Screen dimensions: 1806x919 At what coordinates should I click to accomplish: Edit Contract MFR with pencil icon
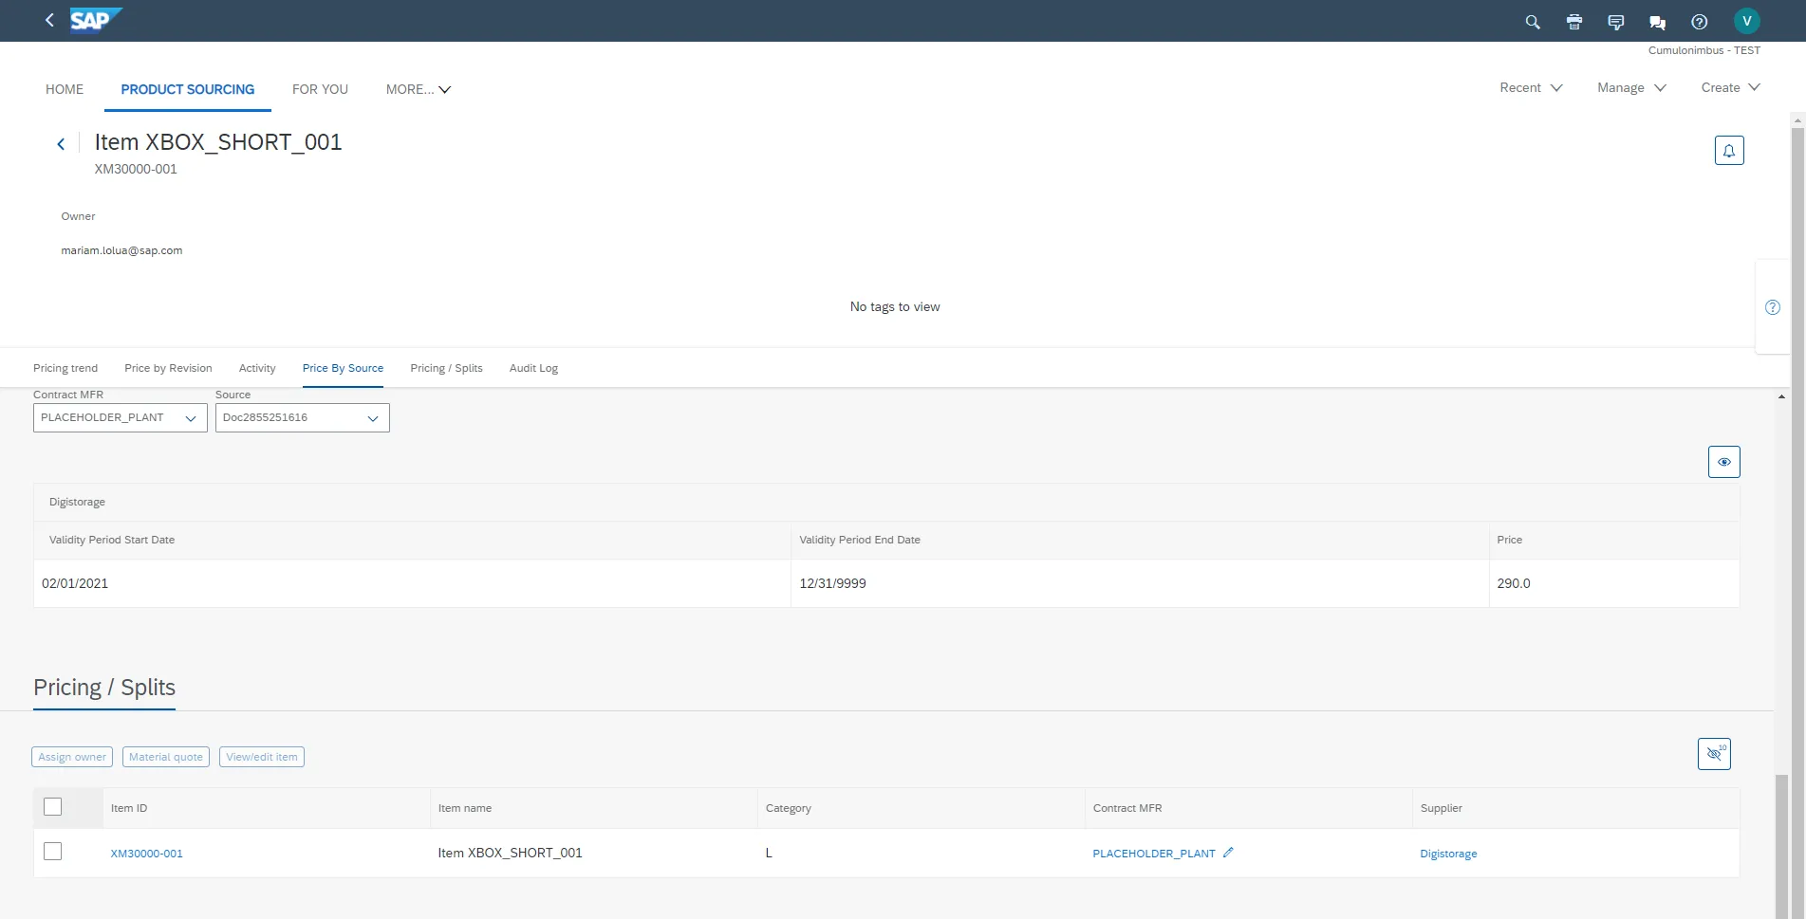click(1228, 853)
